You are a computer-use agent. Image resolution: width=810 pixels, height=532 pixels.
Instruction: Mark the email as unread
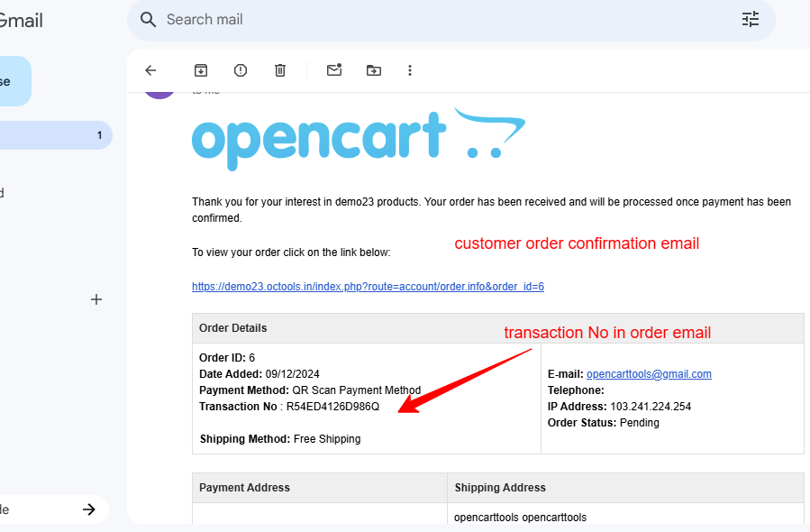point(334,69)
